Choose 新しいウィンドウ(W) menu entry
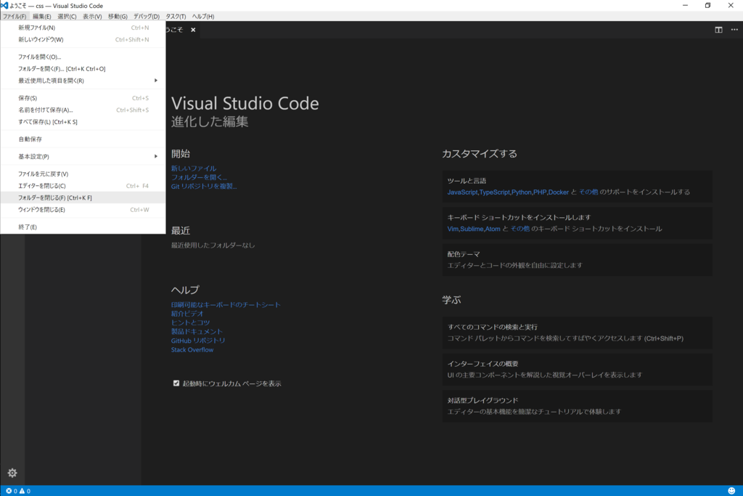 83,39
